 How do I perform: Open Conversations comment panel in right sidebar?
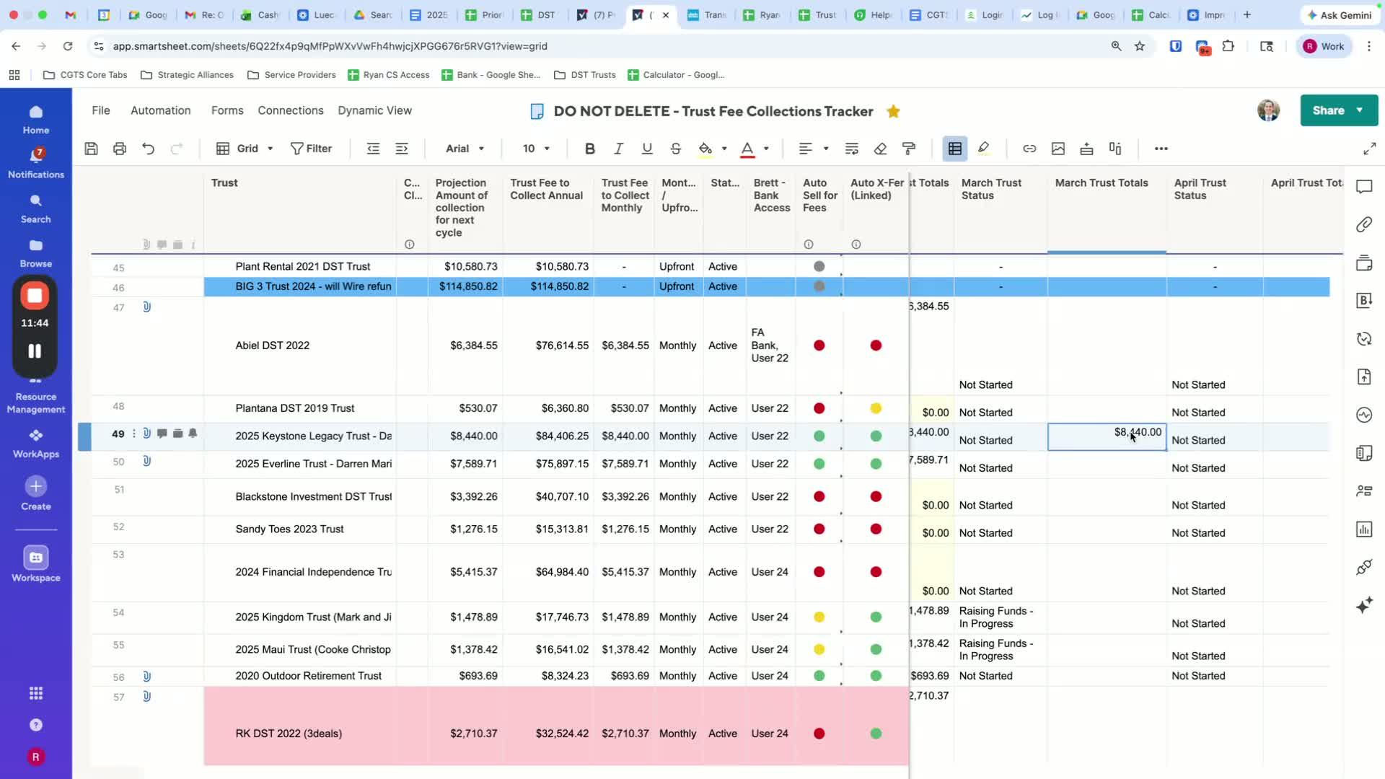click(x=1363, y=187)
